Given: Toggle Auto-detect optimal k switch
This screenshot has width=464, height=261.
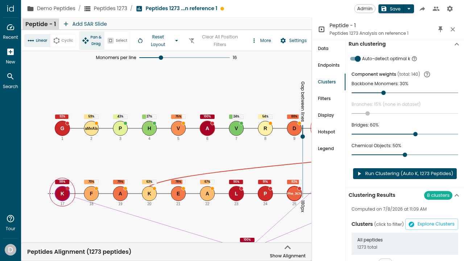Looking at the screenshot, I should (x=355, y=59).
